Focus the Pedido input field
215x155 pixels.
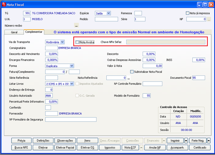[106, 19]
